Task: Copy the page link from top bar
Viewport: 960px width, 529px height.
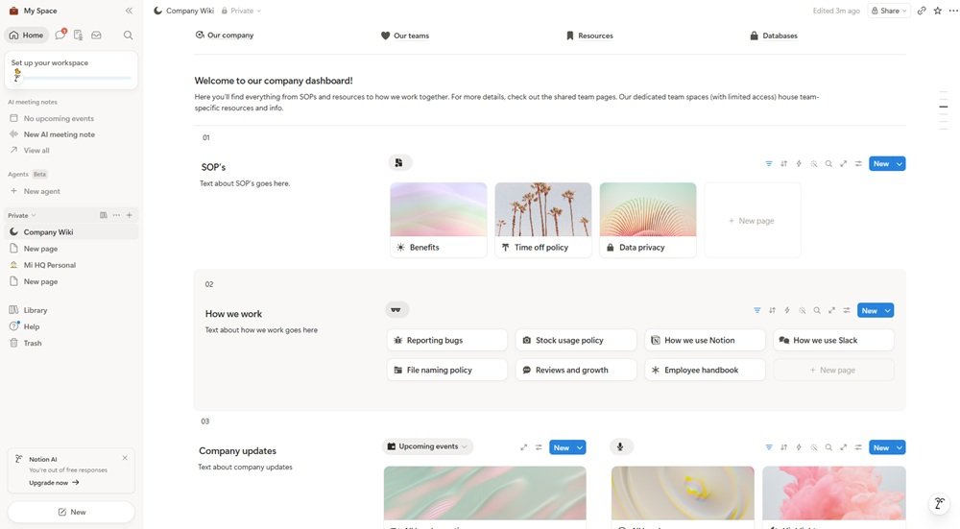Action: (922, 11)
